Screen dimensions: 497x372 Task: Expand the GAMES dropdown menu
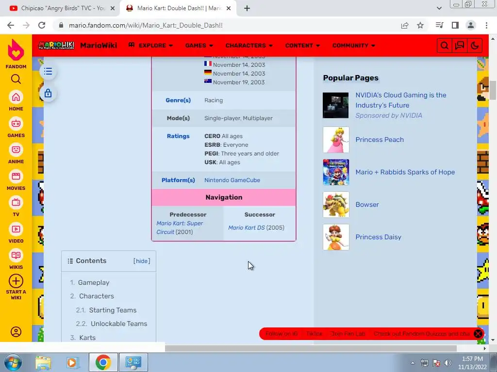pos(199,46)
